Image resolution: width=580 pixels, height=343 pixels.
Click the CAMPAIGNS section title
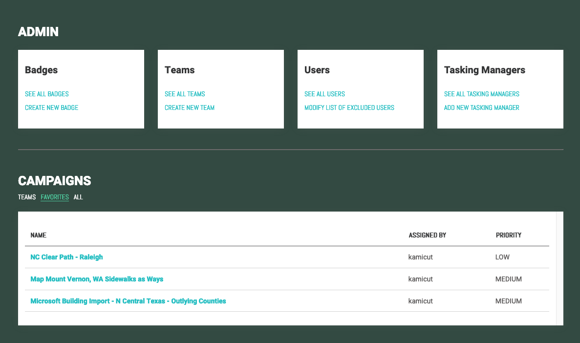[55, 181]
